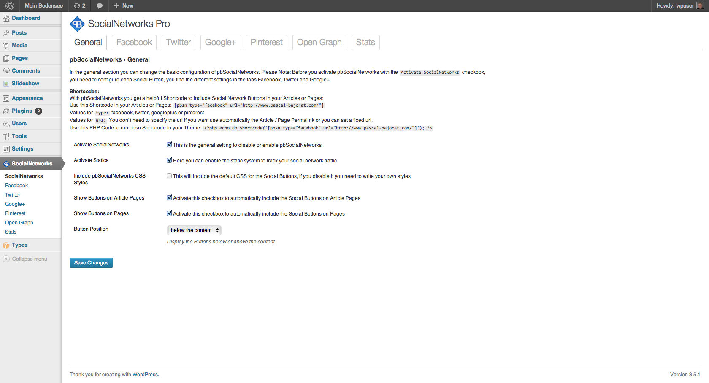
Task: Open the Open Graph submenu link
Action: 19,223
